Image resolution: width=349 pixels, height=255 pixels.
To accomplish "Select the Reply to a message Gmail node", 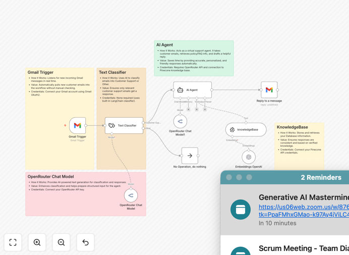I will click(x=269, y=90).
